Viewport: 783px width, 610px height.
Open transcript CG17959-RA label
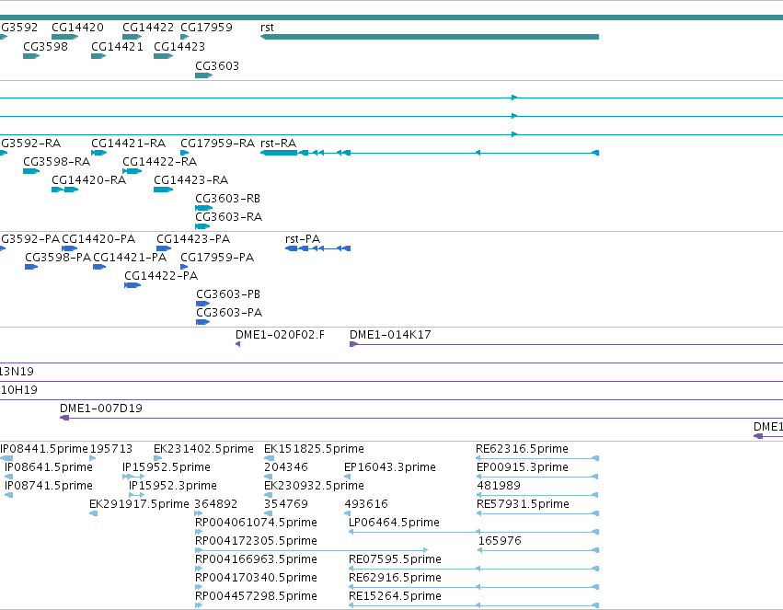click(x=218, y=144)
